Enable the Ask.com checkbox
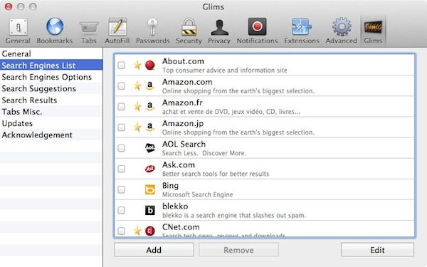Viewport: 427px width, 267px height. click(122, 169)
